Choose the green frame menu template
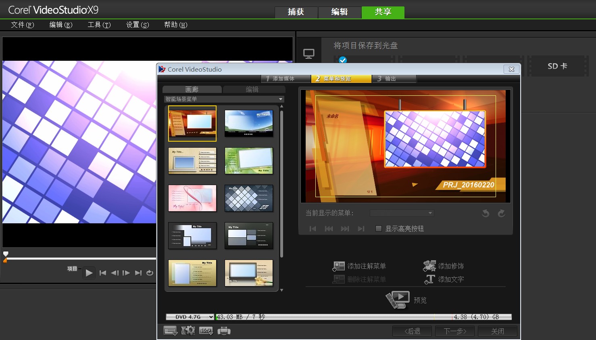 tap(249, 161)
